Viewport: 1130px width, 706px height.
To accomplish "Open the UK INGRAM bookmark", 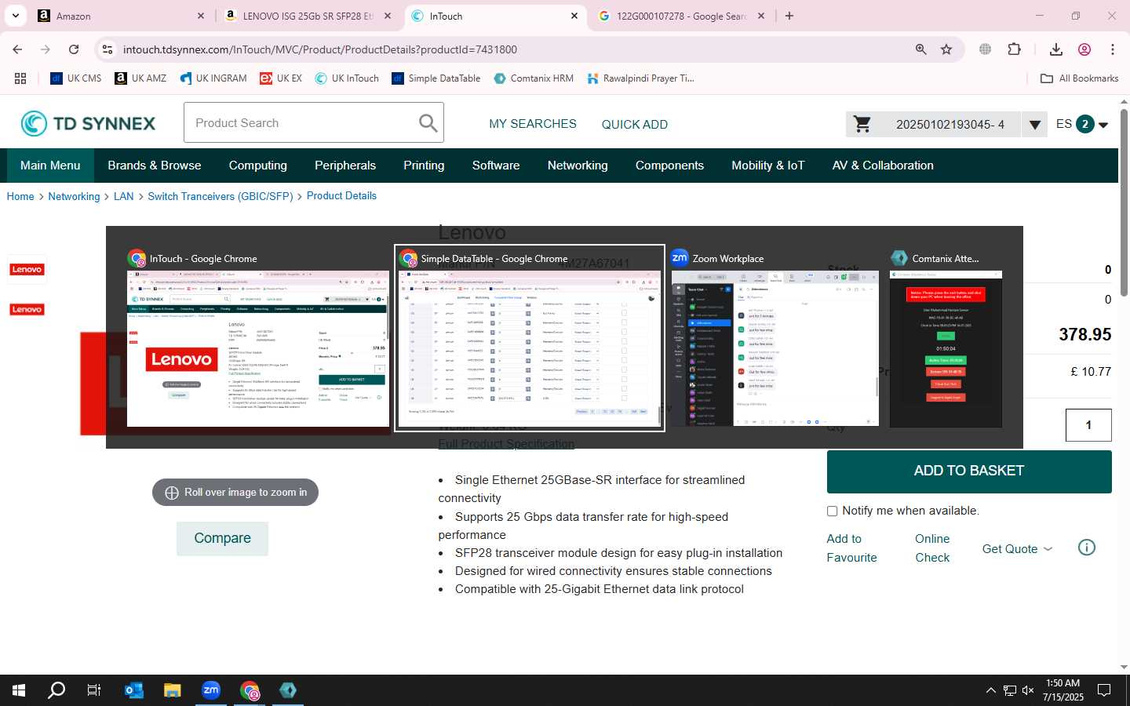I will click(x=213, y=78).
